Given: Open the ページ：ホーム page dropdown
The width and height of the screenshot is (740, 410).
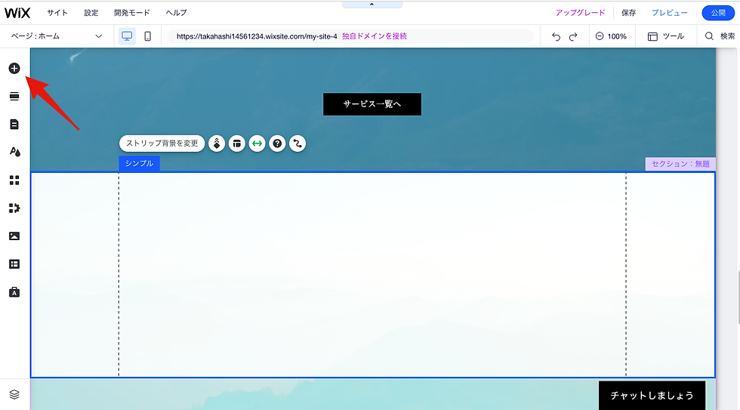Looking at the screenshot, I should [57, 36].
